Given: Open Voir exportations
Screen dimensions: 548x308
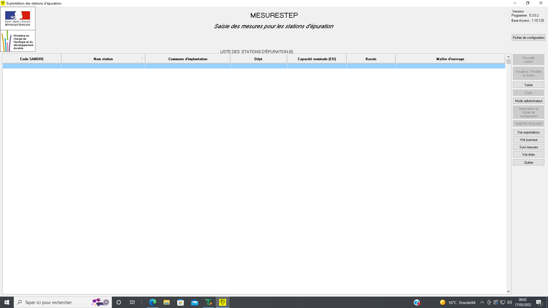Looking at the screenshot, I should click(x=528, y=132).
